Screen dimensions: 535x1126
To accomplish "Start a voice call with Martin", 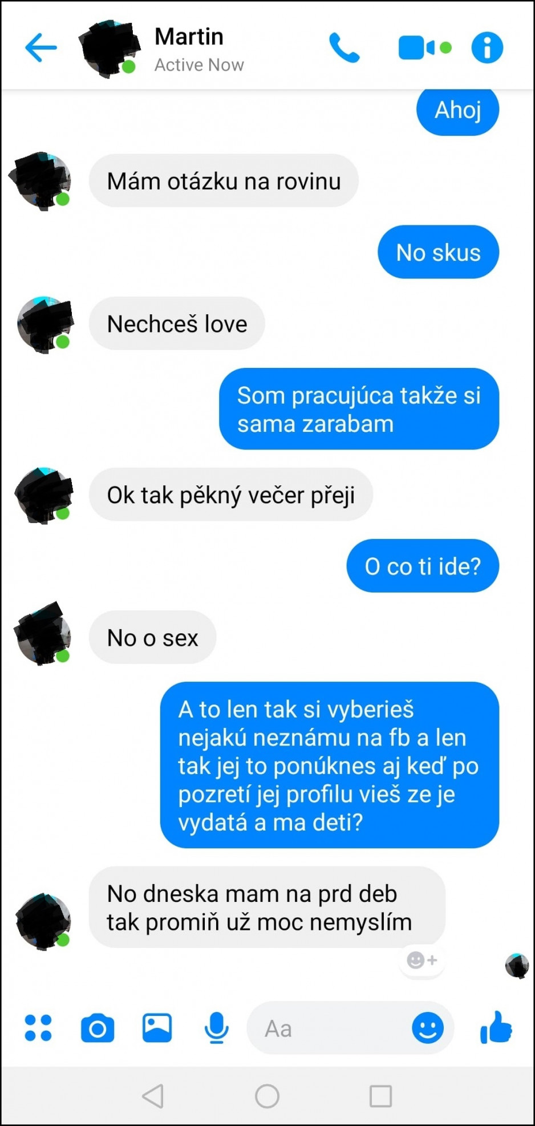I will click(344, 47).
